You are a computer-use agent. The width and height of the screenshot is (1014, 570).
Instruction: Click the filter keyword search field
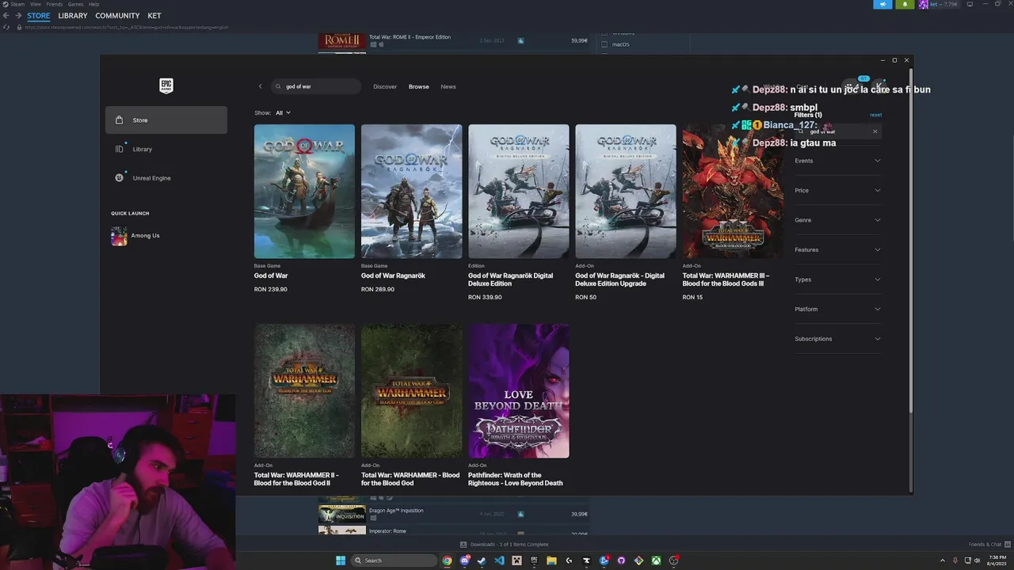click(837, 131)
